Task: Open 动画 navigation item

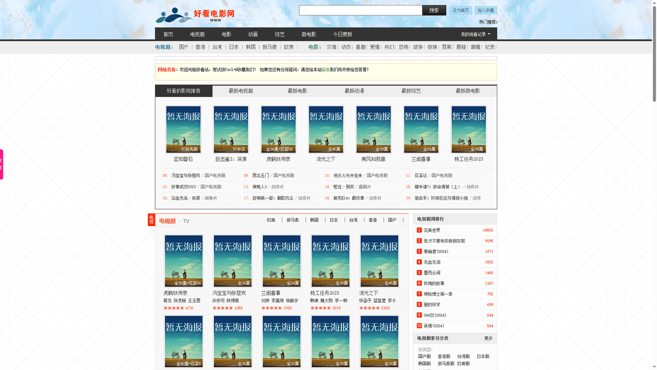Action: 253,34
